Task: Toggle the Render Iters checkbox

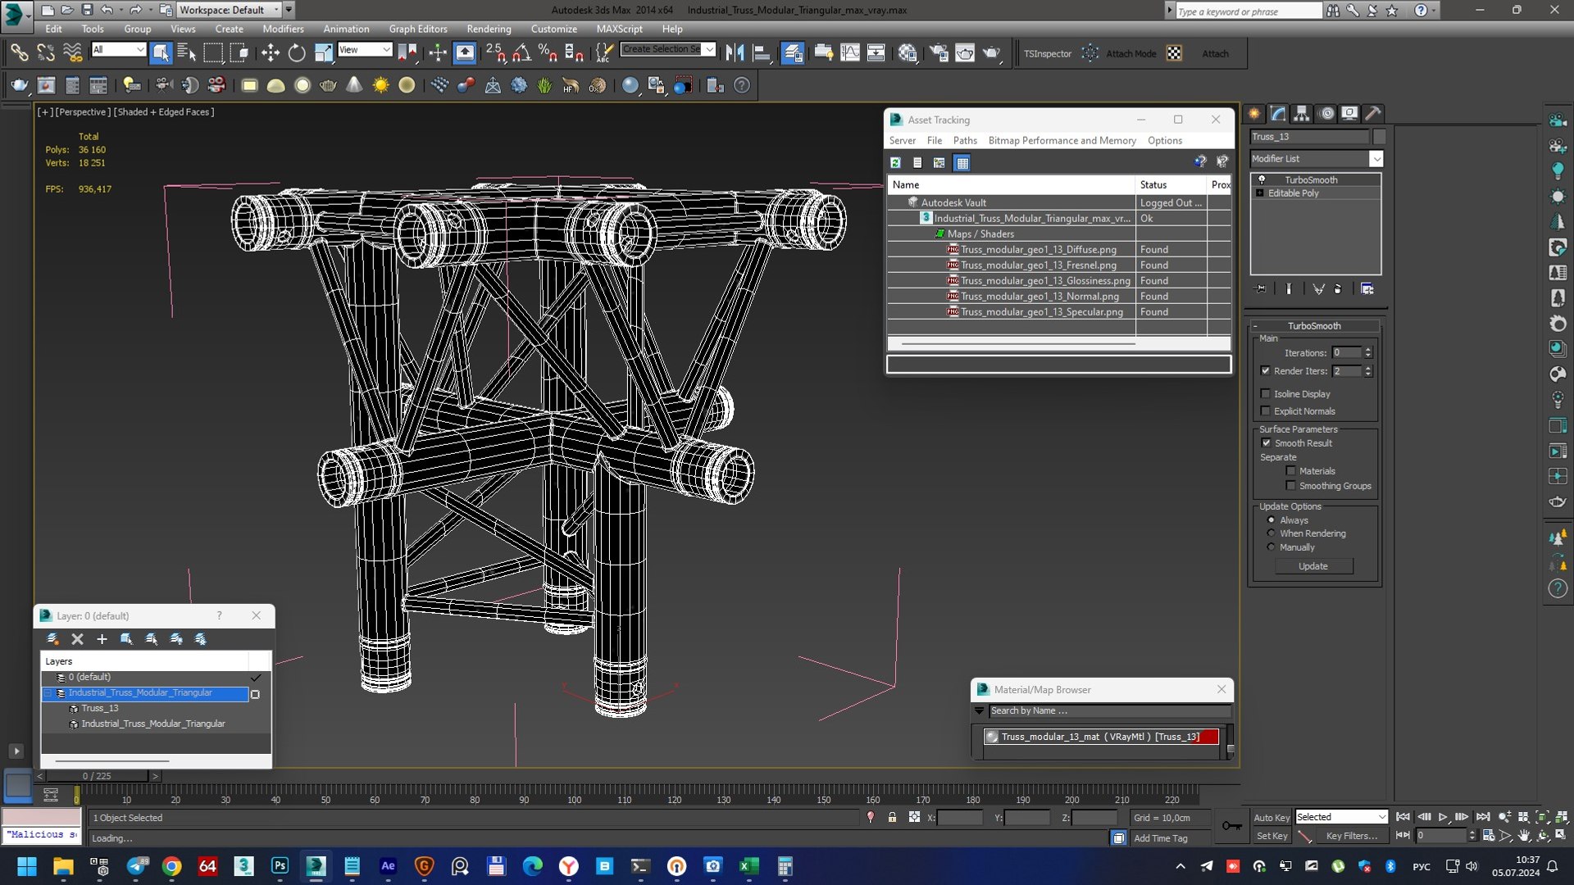Action: (x=1266, y=371)
